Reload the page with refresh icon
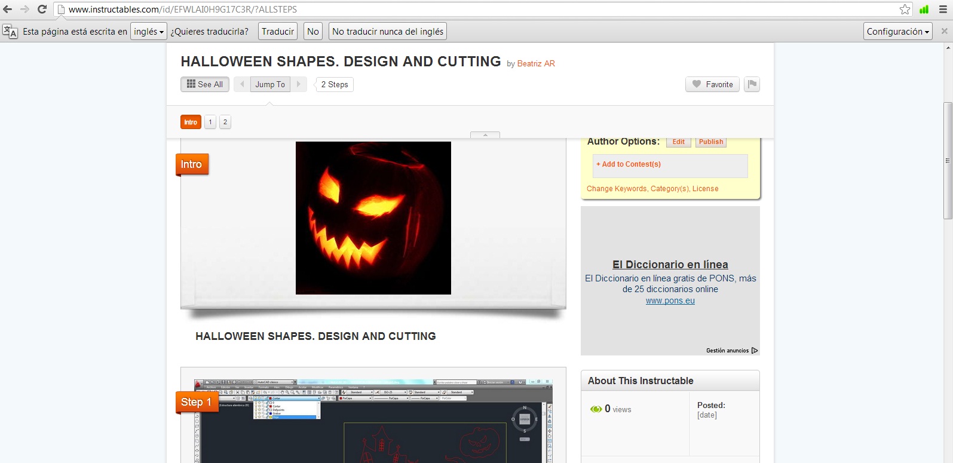This screenshot has width=953, height=463. pos(42,9)
